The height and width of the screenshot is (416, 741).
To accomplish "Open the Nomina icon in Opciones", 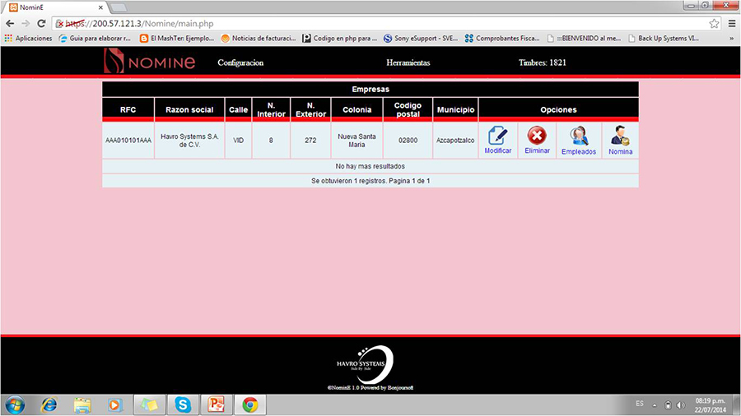I will click(620, 136).
